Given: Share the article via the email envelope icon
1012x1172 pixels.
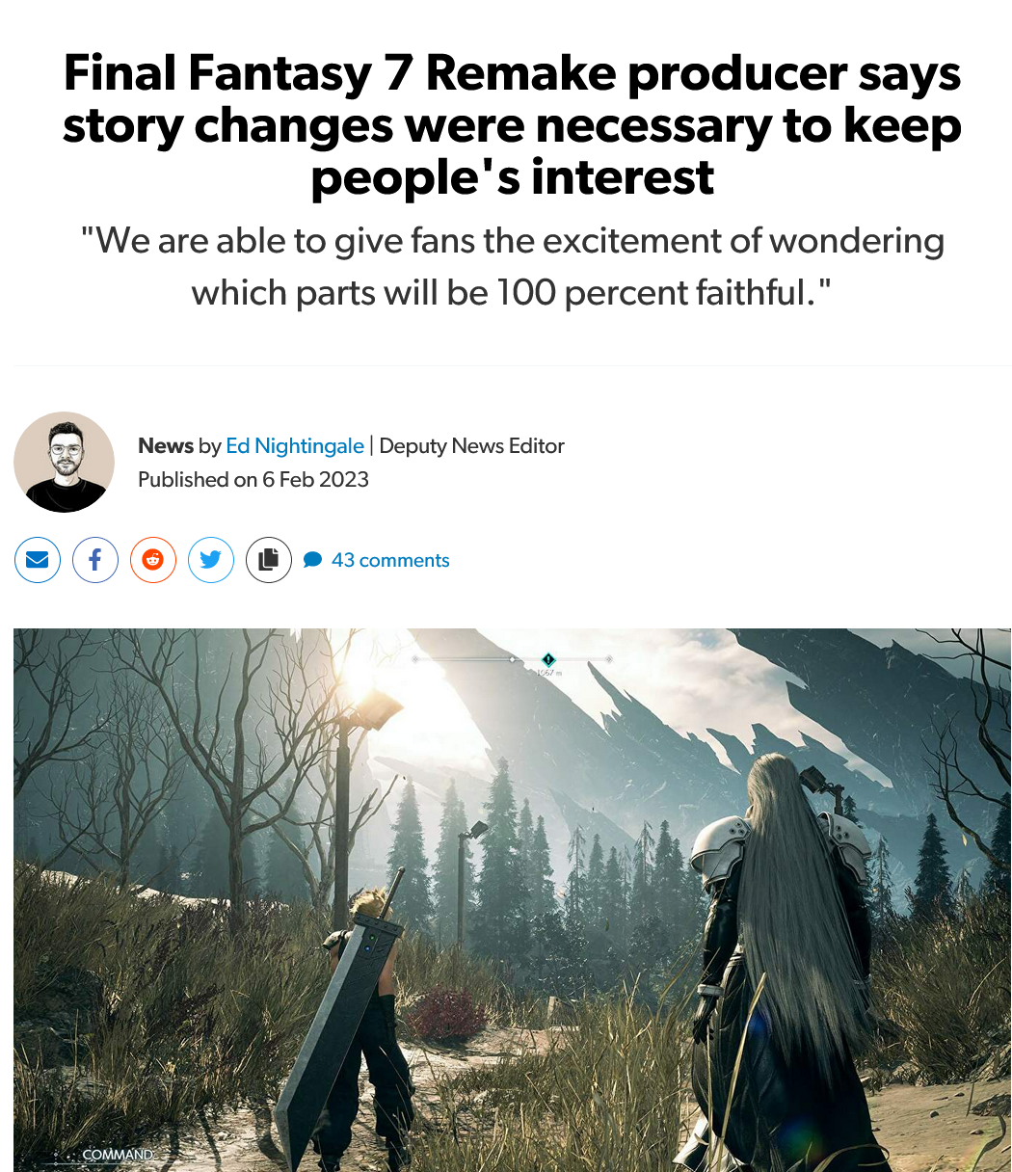Looking at the screenshot, I should coord(38,560).
